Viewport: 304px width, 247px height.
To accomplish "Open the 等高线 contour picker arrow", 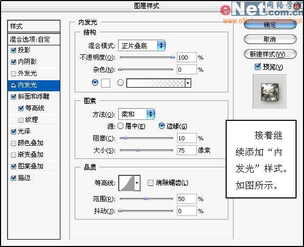I will [137, 183].
